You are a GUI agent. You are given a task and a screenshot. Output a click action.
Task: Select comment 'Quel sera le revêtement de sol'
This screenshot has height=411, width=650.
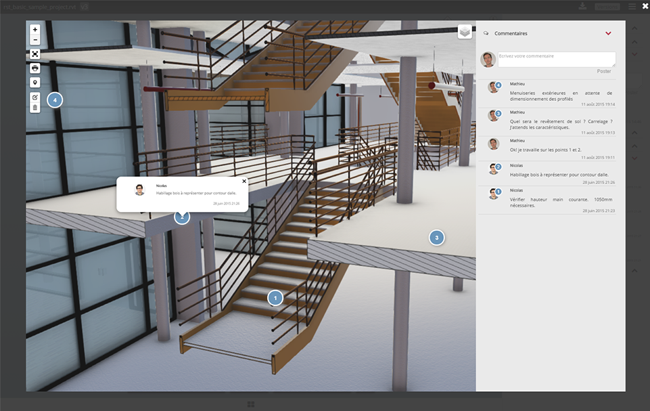point(561,124)
